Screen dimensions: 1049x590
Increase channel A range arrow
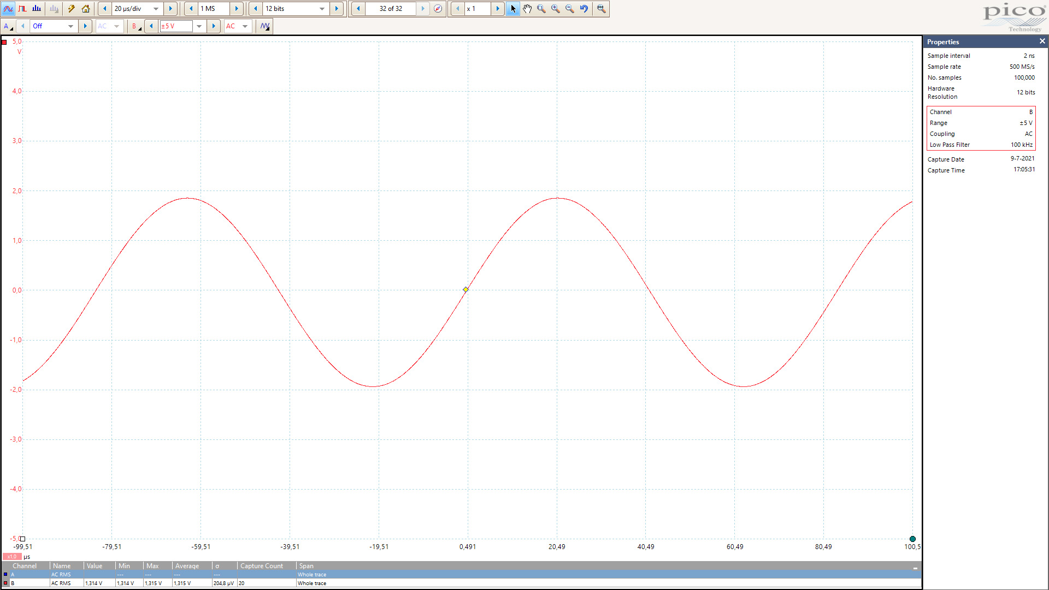[x=85, y=26]
